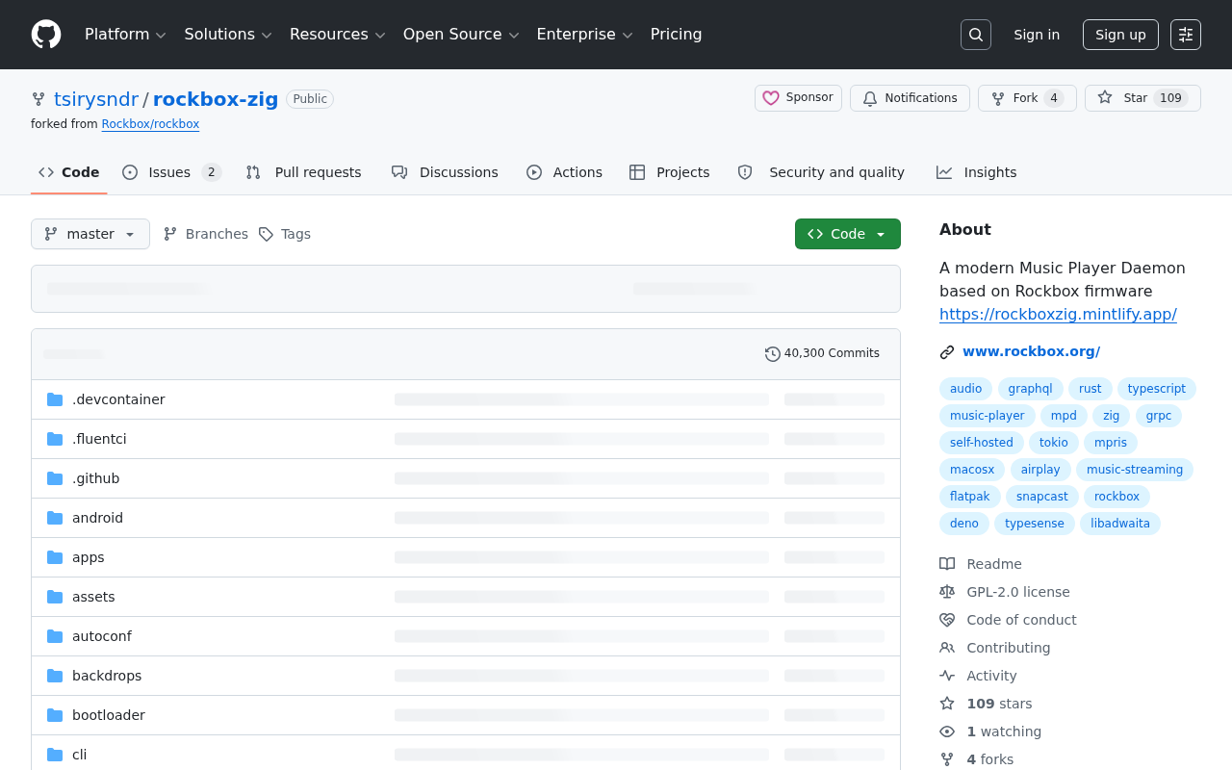Expand the Platform menu
This screenshot has width=1232, height=770.
(125, 35)
